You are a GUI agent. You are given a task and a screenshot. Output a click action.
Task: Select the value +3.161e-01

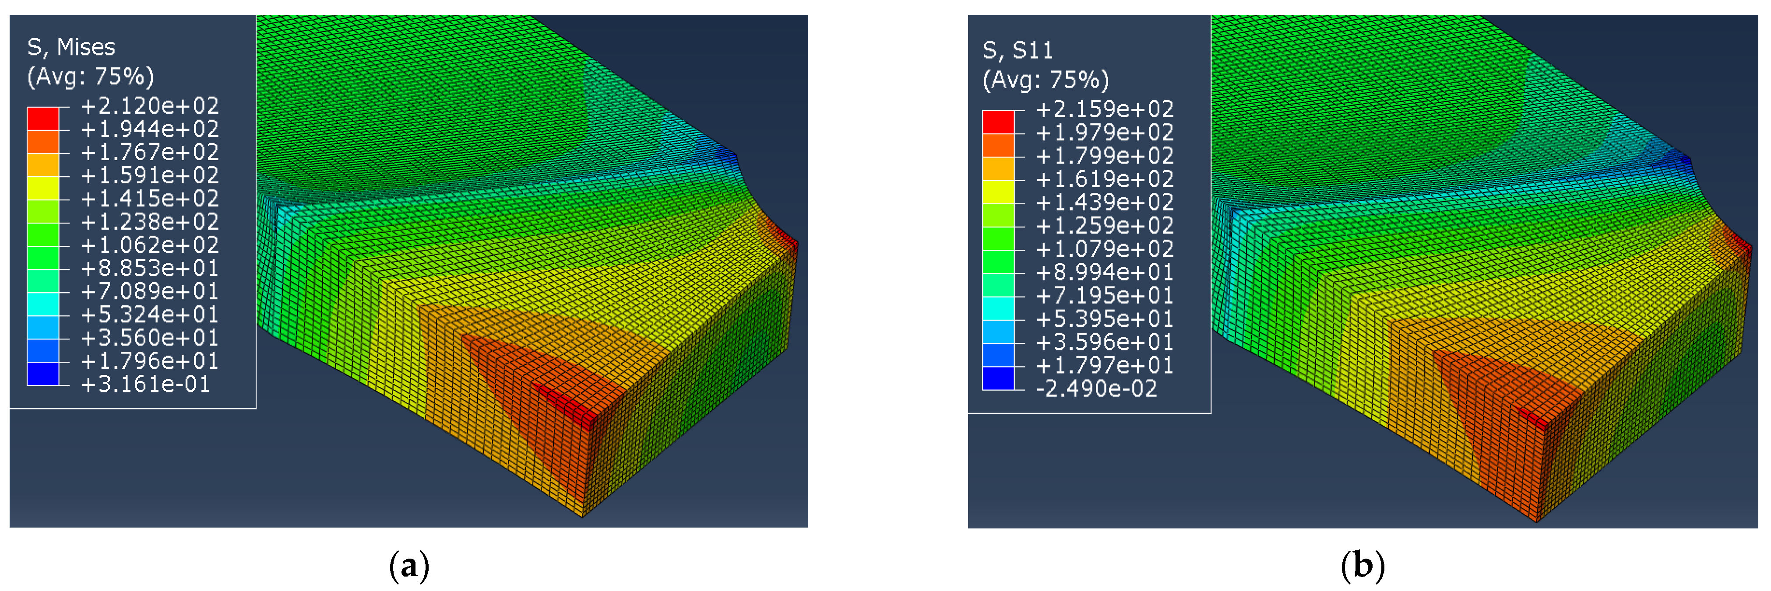(146, 384)
